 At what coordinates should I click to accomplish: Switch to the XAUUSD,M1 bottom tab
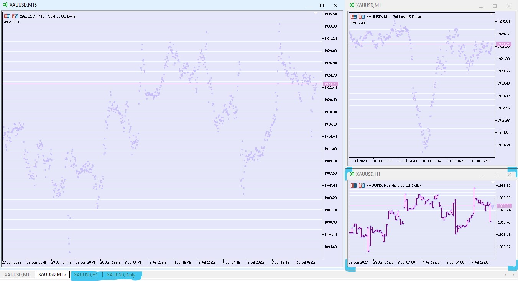tap(17, 274)
